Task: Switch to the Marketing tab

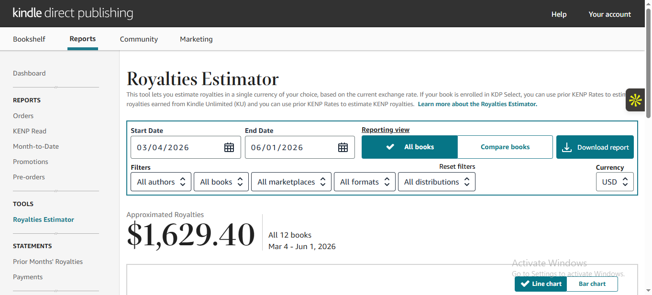Action: pyautogui.click(x=196, y=39)
